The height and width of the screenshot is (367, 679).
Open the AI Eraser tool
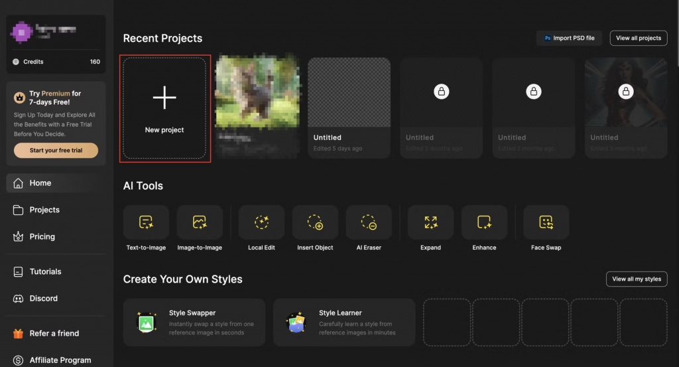369,223
